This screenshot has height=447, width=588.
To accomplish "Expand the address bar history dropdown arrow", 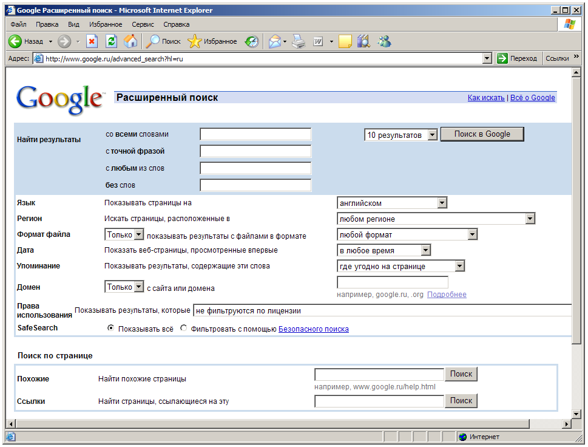I will click(x=487, y=58).
